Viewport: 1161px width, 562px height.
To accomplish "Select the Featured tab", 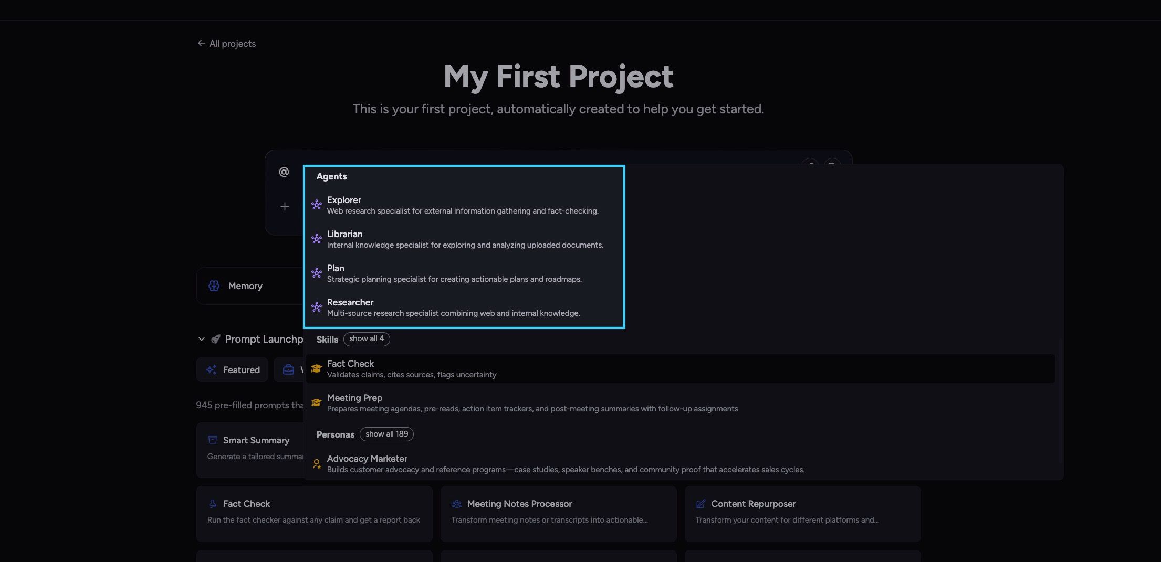I will point(233,370).
